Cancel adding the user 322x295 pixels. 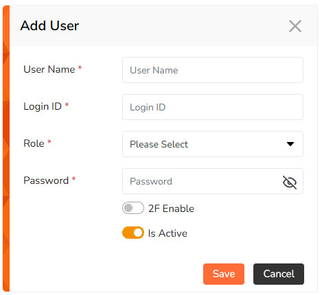pyautogui.click(x=279, y=274)
